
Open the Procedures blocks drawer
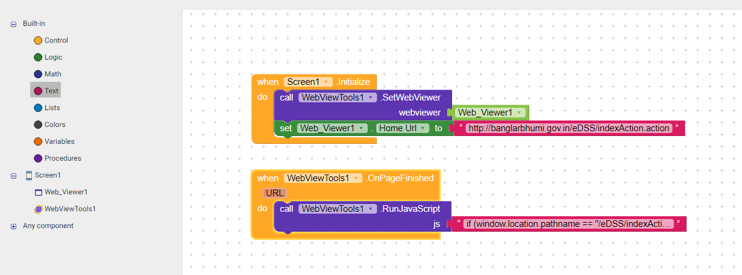57,158
